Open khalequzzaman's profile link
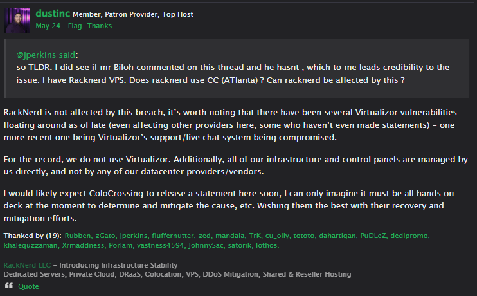 (30, 245)
